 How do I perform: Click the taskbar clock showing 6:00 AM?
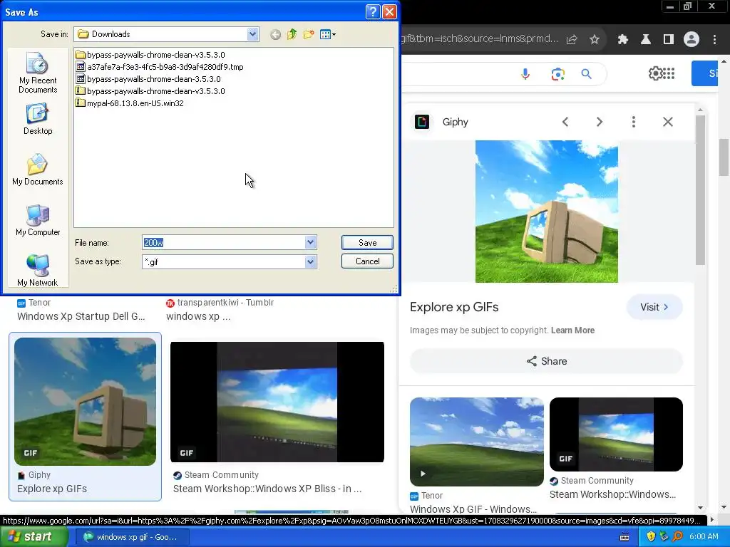click(x=704, y=536)
